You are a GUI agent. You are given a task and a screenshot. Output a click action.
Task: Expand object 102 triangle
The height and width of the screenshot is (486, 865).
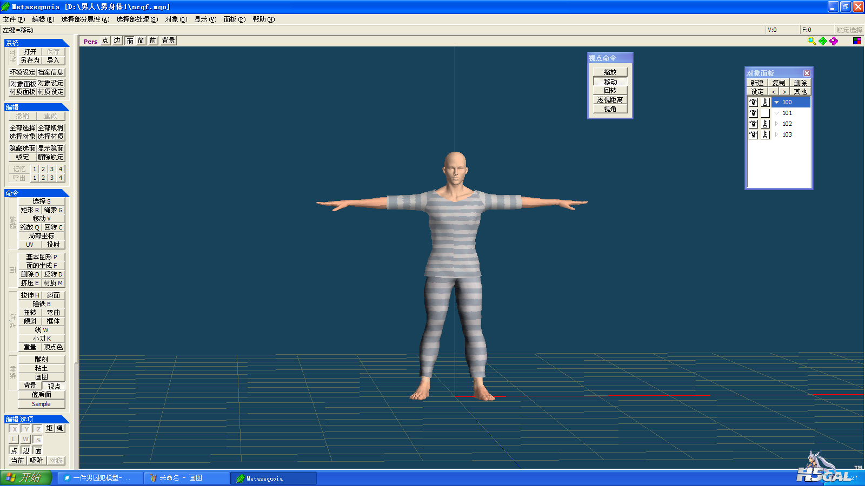[x=776, y=124]
